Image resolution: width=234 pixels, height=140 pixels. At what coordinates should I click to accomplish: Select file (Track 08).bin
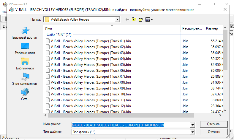pos(91,82)
